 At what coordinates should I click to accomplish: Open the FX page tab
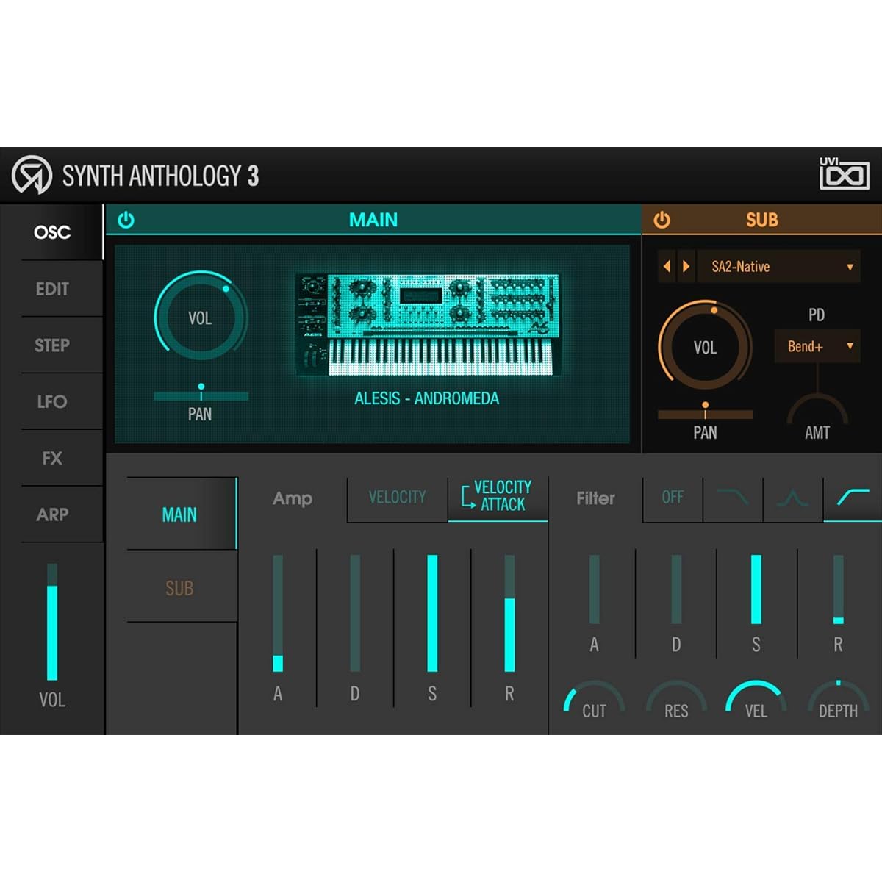[x=52, y=458]
